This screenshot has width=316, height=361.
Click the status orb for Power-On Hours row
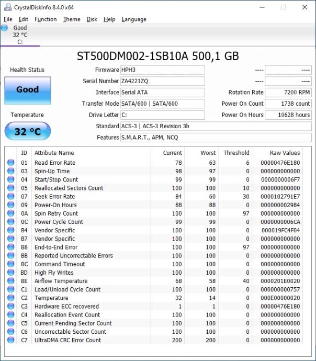[x=10, y=205]
